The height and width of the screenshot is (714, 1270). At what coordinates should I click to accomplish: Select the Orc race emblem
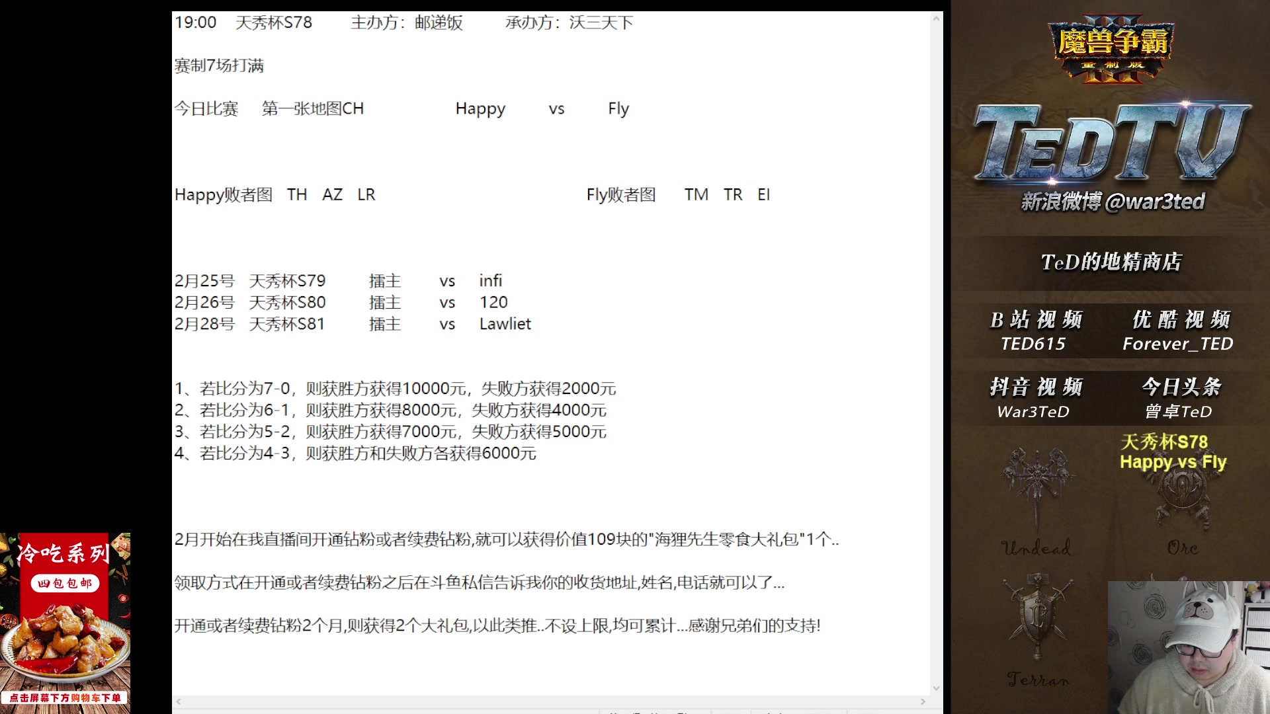click(1184, 489)
